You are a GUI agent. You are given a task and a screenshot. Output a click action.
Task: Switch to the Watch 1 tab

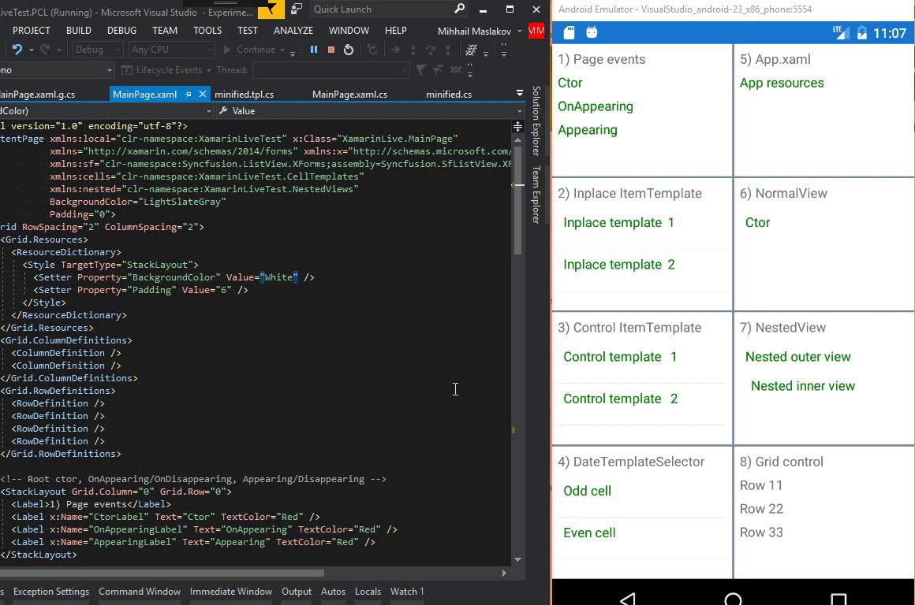407,591
